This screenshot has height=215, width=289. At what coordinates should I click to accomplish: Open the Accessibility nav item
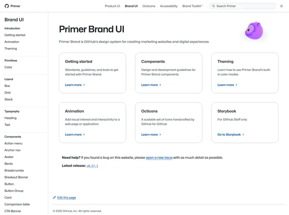tap(168, 6)
